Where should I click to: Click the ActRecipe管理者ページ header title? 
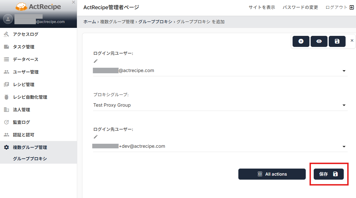pos(111,7)
